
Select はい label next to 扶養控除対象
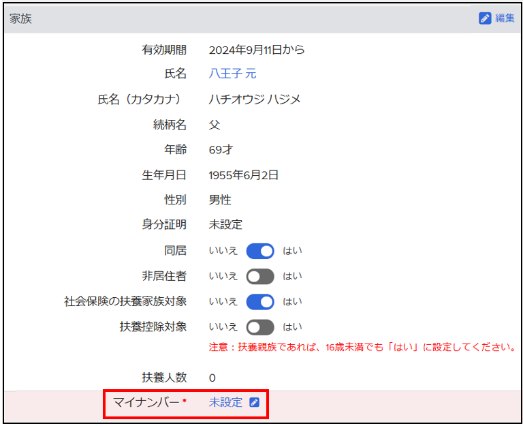coord(292,326)
